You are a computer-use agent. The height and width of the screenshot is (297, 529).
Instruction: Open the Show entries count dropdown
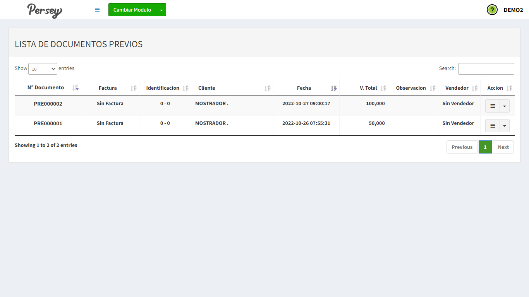[x=43, y=69]
